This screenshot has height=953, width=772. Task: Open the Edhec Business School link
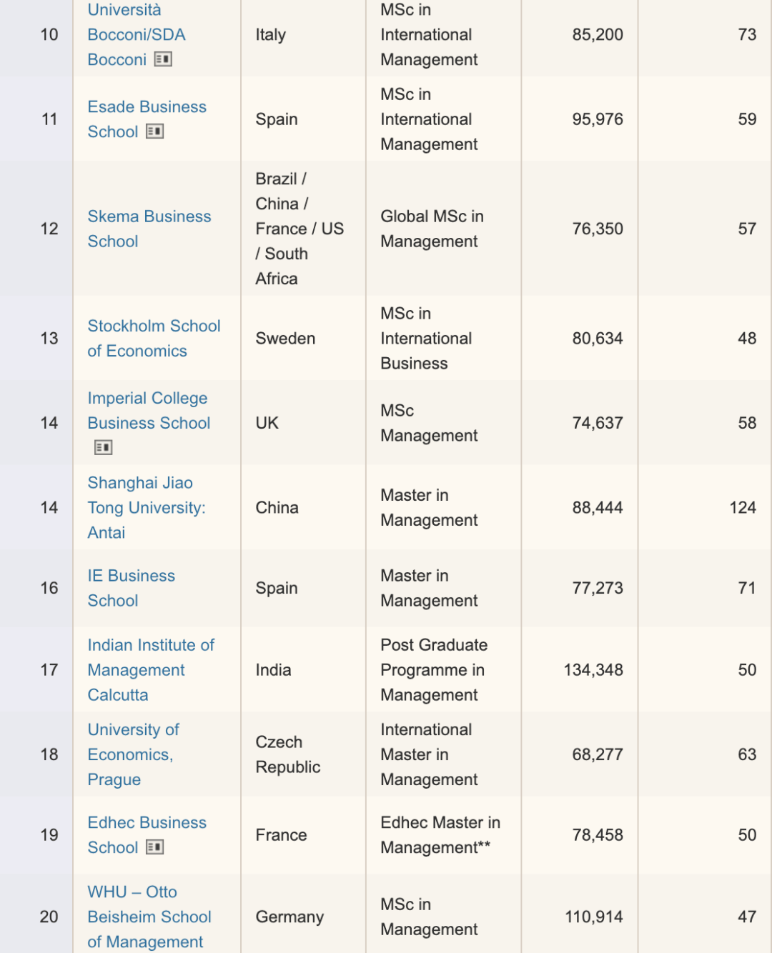pyautogui.click(x=147, y=835)
